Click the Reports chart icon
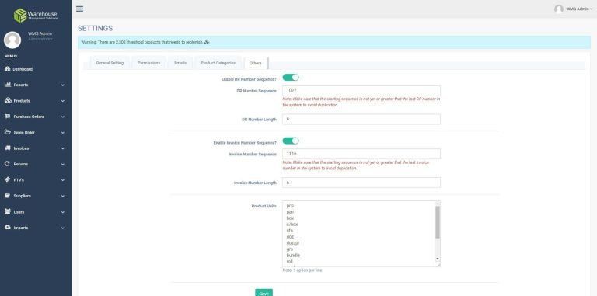The width and height of the screenshot is (597, 296). [7, 85]
